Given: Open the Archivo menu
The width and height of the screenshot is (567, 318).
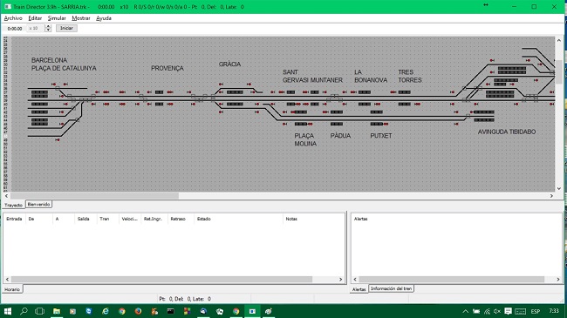Looking at the screenshot, I should (13, 18).
